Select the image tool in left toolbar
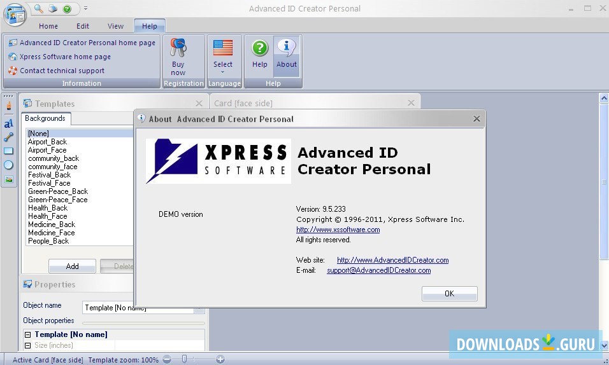 click(8, 179)
